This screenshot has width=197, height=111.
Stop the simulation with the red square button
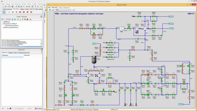point(27,19)
